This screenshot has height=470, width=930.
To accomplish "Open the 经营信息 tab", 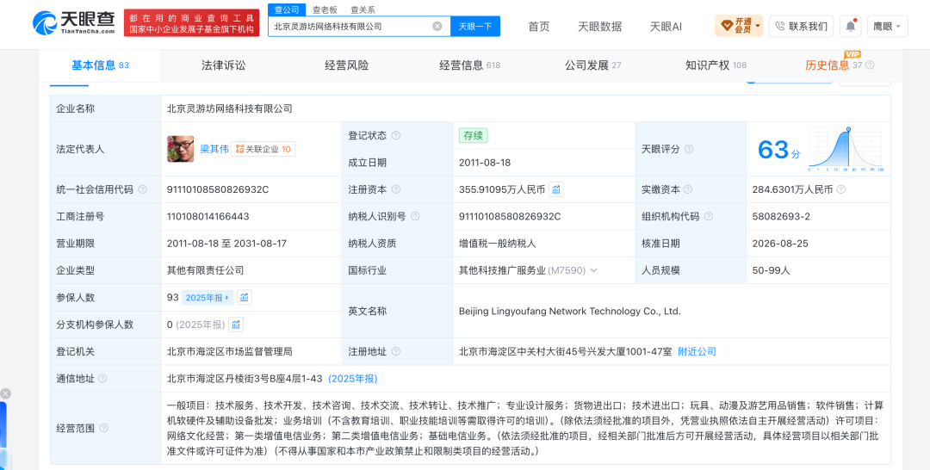I will (x=469, y=65).
